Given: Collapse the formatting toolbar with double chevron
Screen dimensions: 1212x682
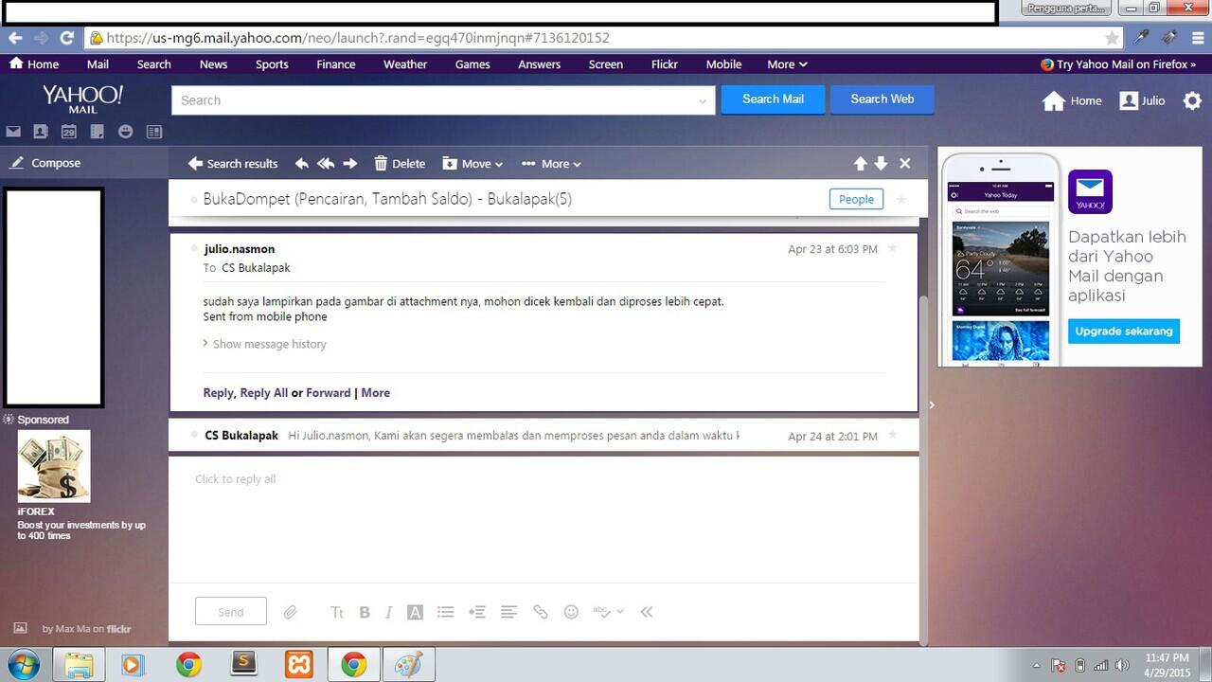Looking at the screenshot, I should coord(647,612).
